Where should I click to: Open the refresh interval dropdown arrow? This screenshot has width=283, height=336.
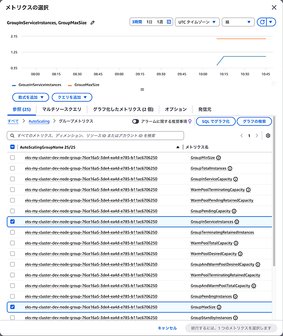coord(271,22)
